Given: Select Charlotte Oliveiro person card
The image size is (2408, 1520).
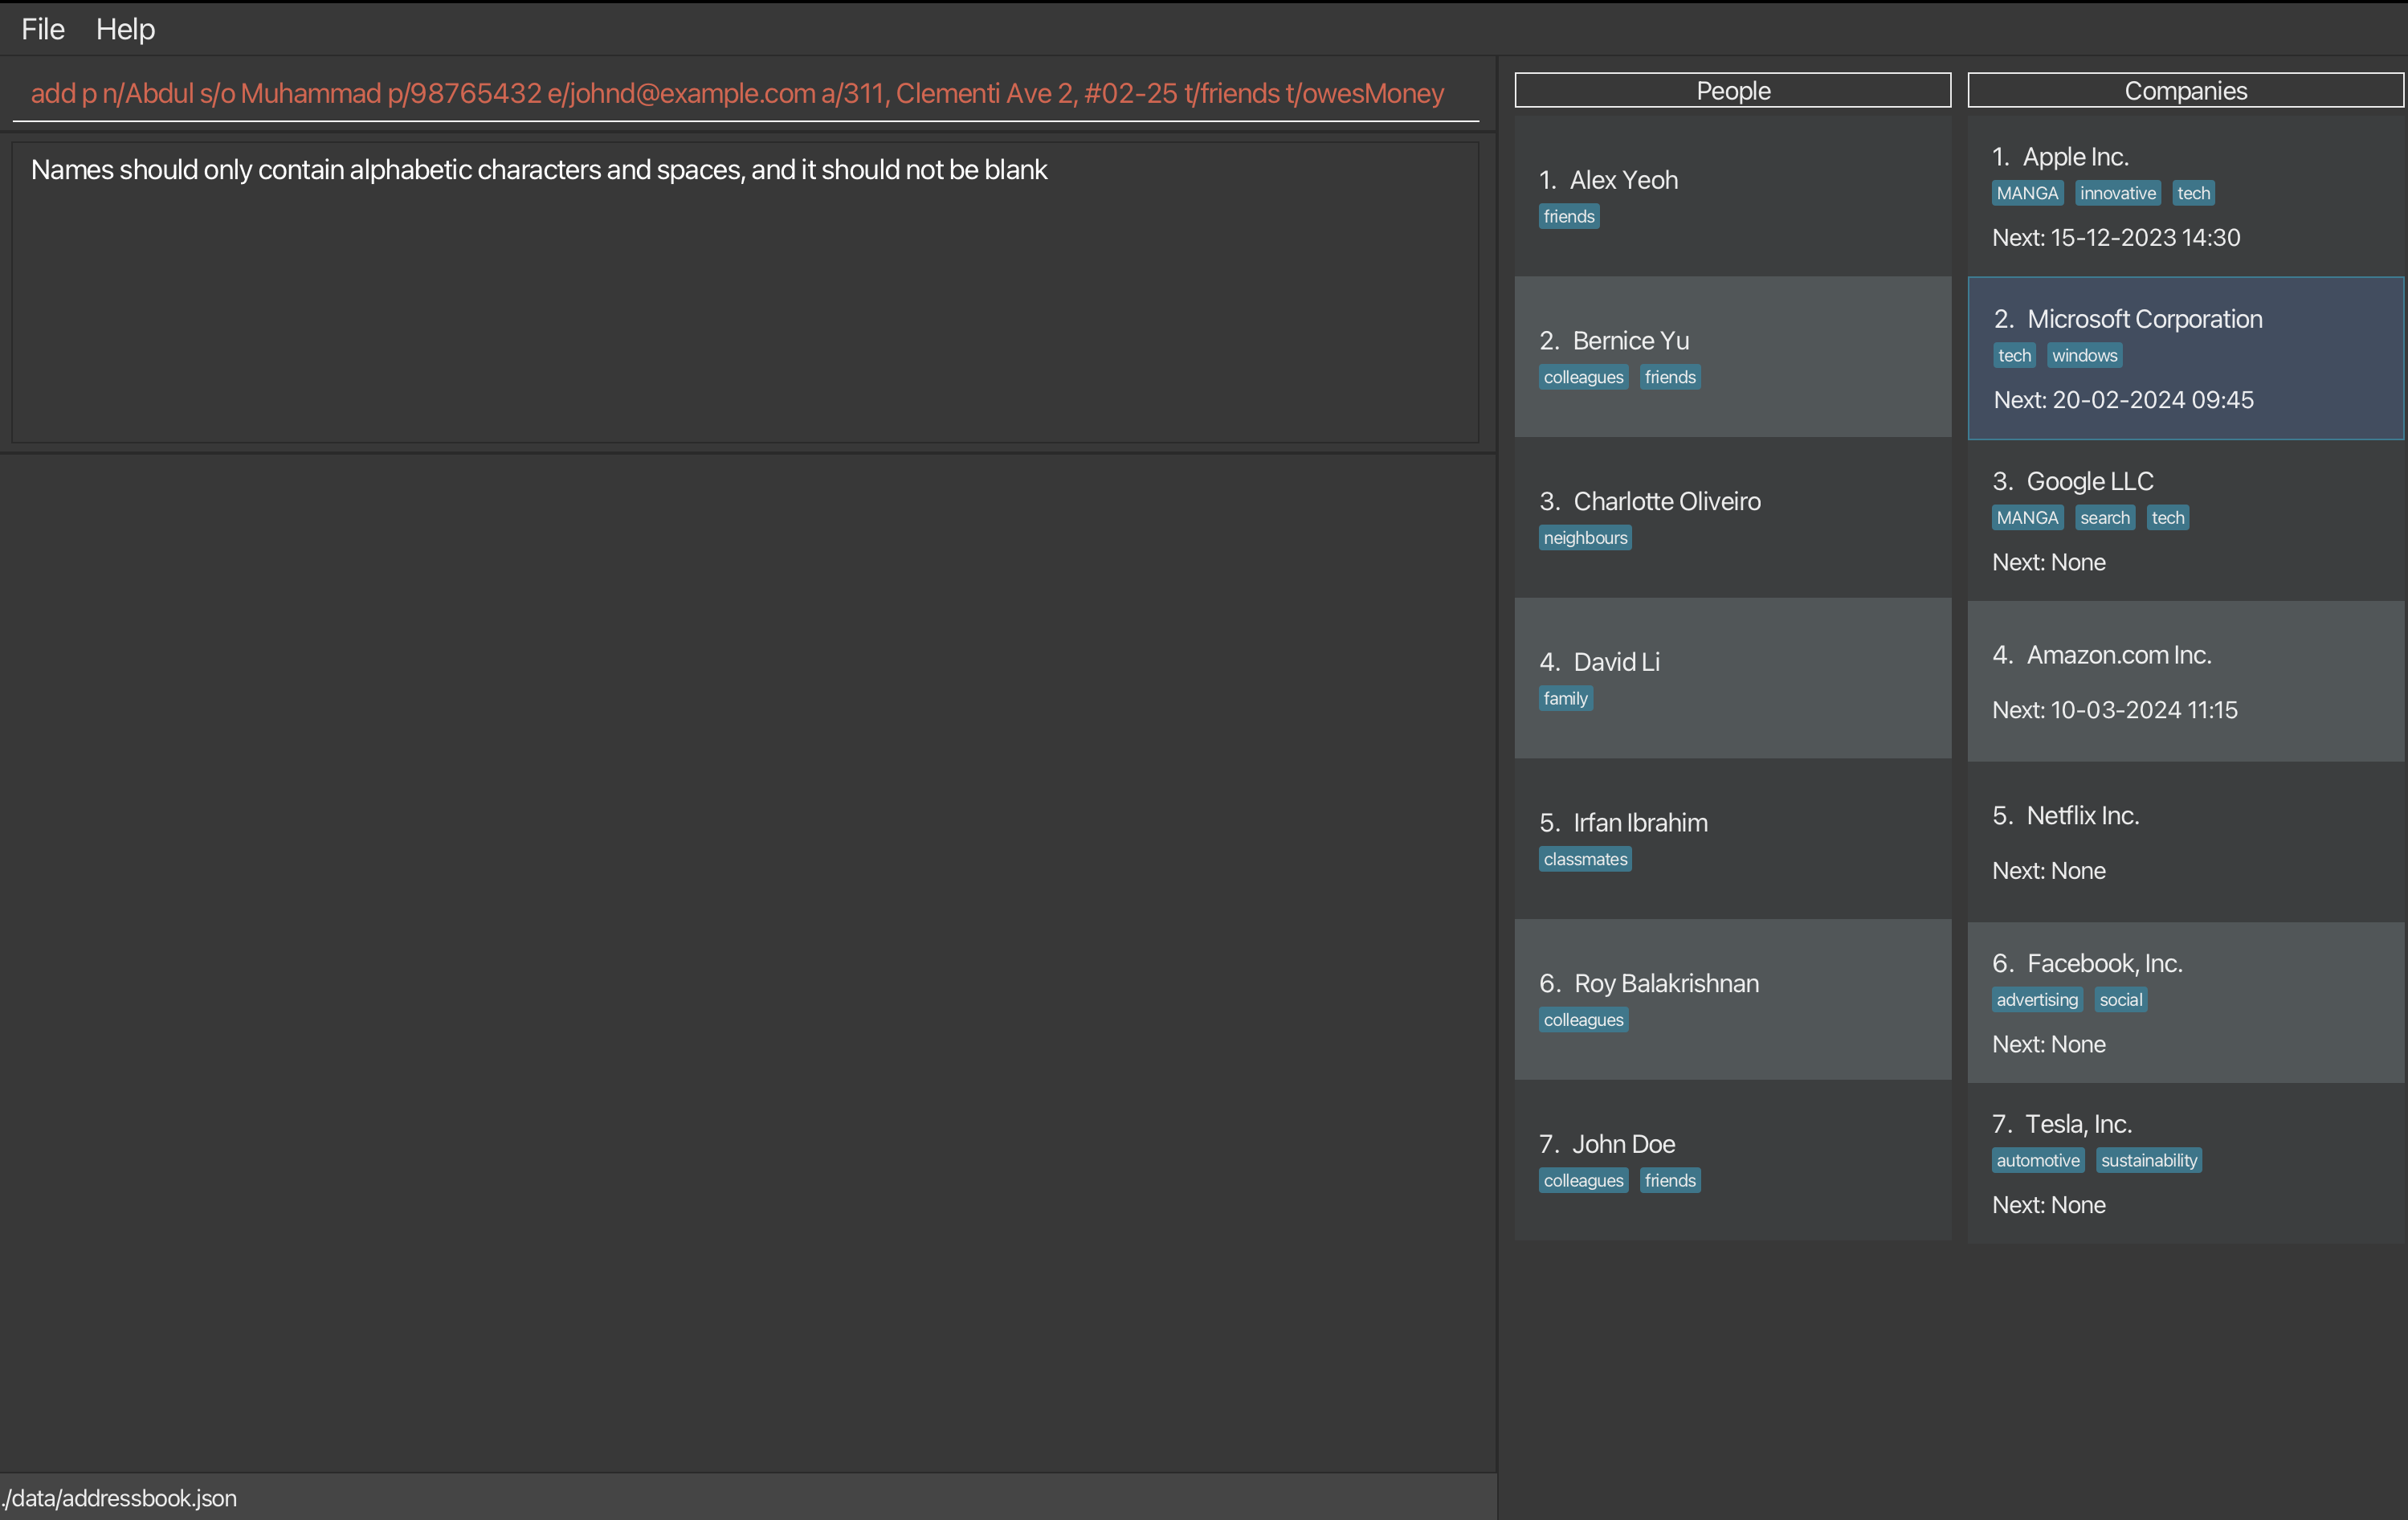Looking at the screenshot, I should (x=1732, y=517).
